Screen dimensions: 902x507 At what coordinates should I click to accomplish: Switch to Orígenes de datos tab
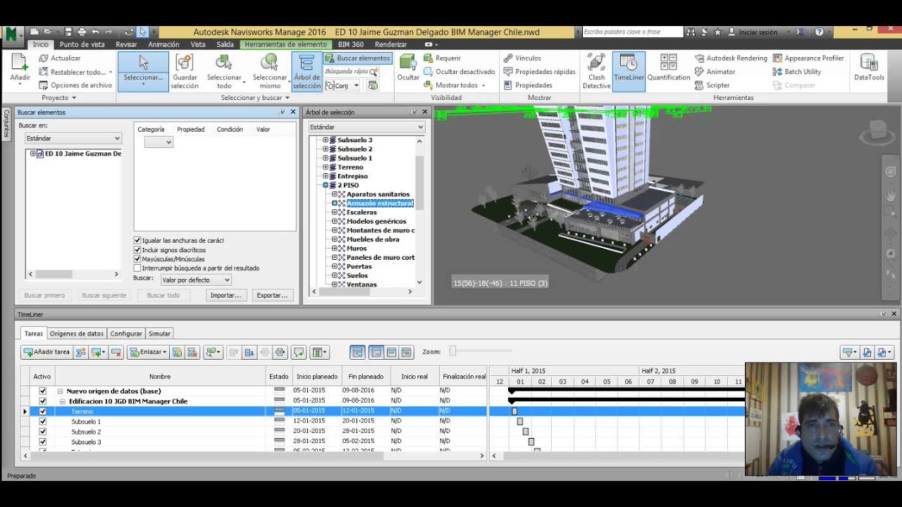coord(77,334)
